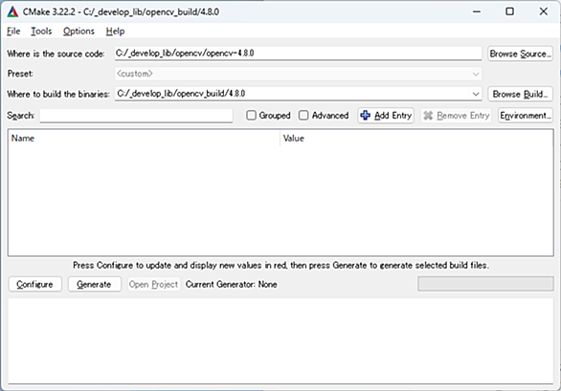The height and width of the screenshot is (391, 561).
Task: Open the Preset dropdown arrow
Action: pos(476,74)
